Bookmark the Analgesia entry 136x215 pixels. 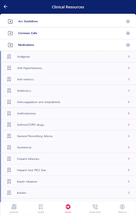tap(9, 57)
